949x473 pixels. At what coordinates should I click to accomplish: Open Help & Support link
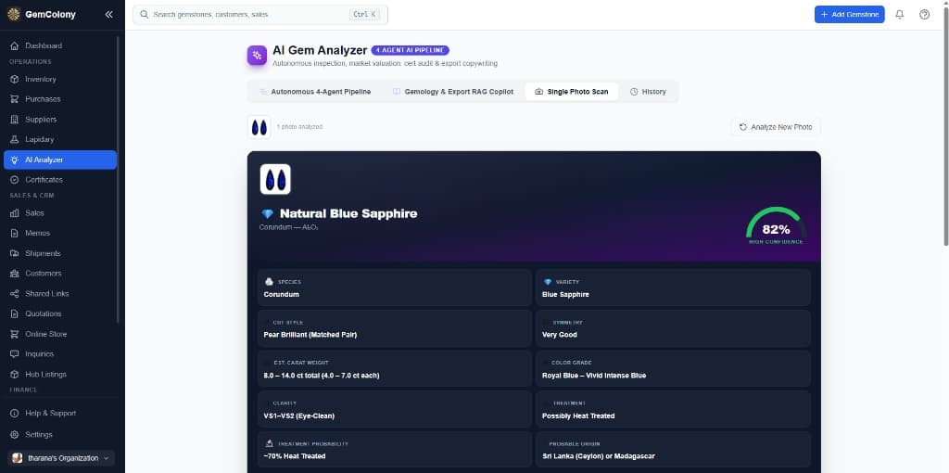60,413
